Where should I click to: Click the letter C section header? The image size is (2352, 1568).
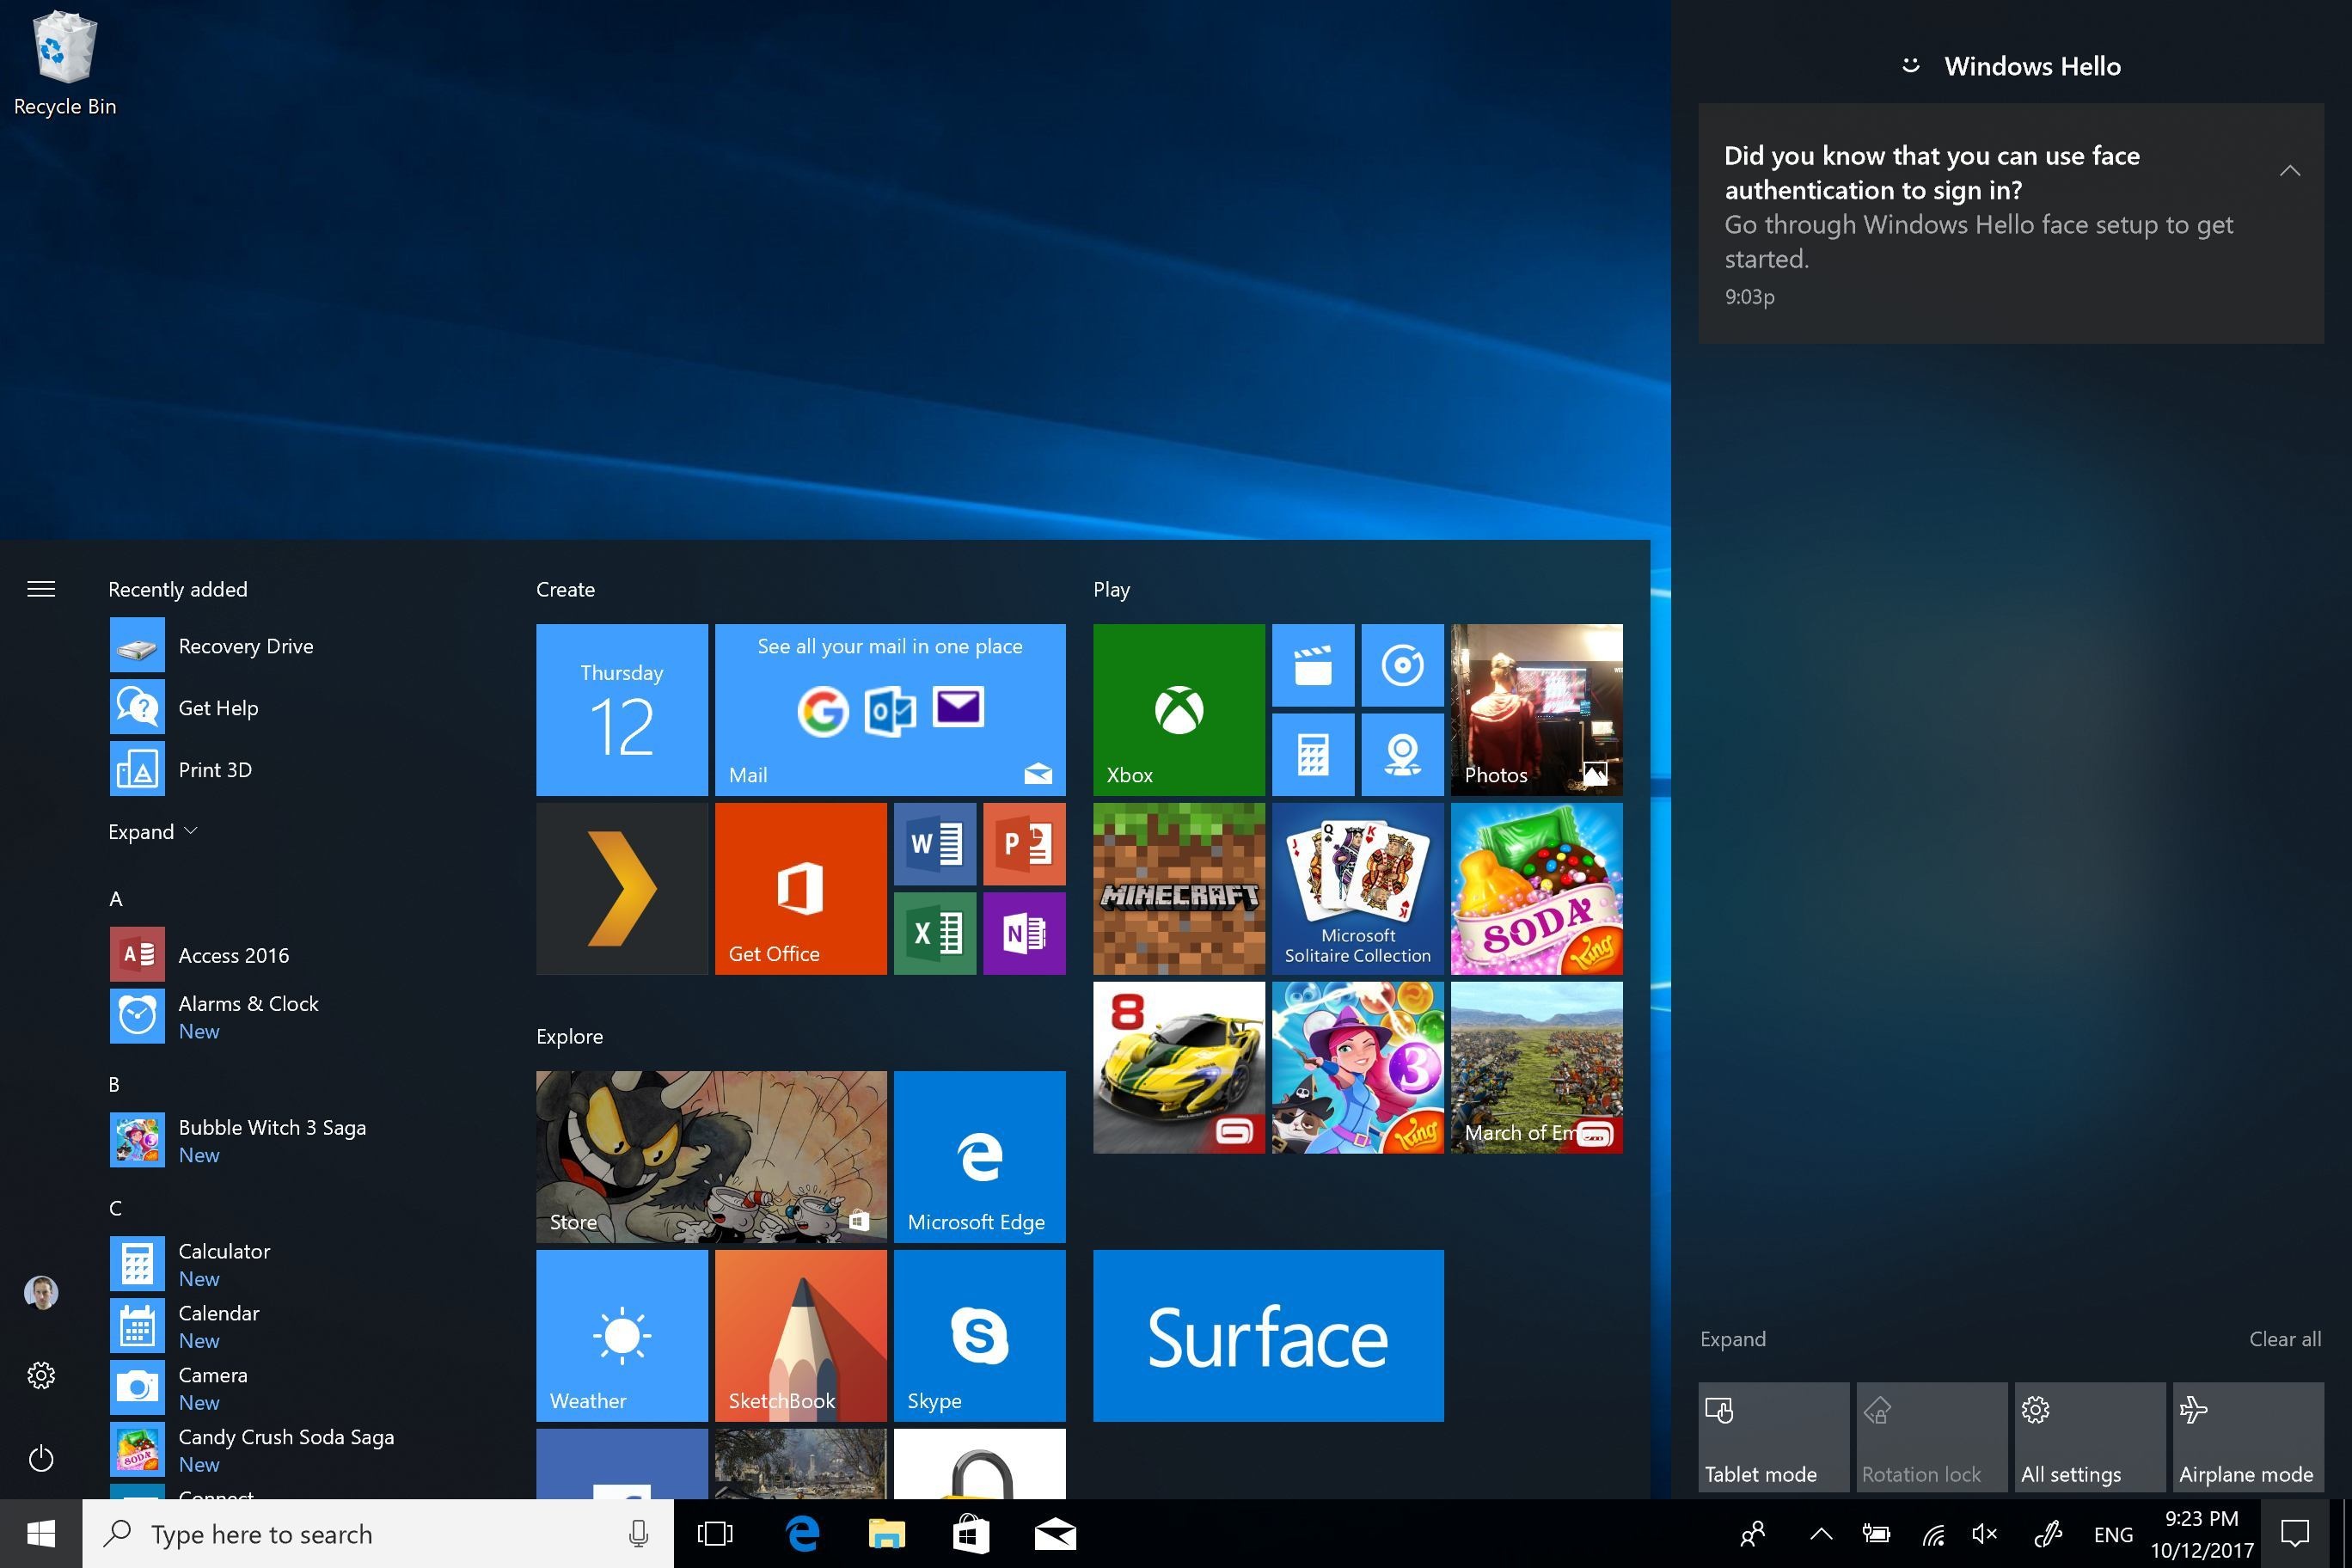(x=115, y=1208)
